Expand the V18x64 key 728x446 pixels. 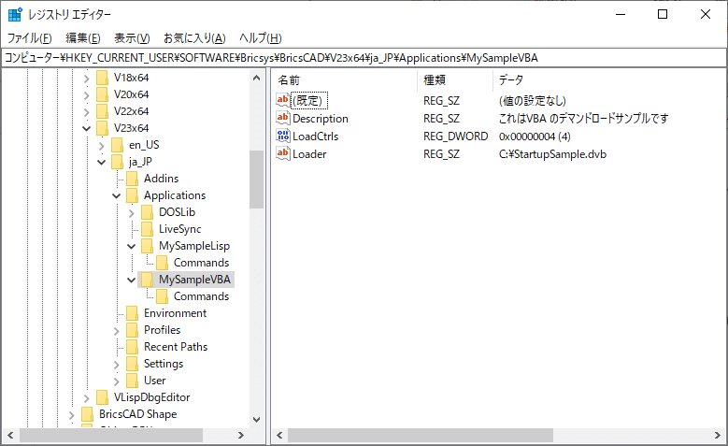[86, 79]
